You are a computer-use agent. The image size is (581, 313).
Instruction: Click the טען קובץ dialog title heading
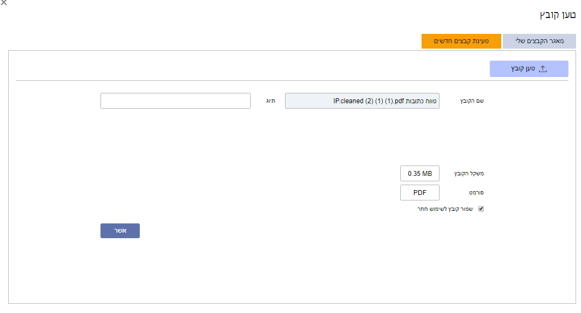point(558,15)
